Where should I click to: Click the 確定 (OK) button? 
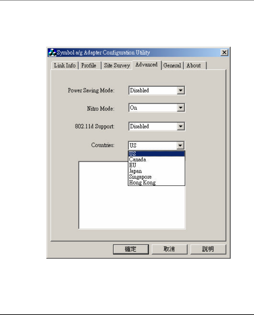pos(131,249)
